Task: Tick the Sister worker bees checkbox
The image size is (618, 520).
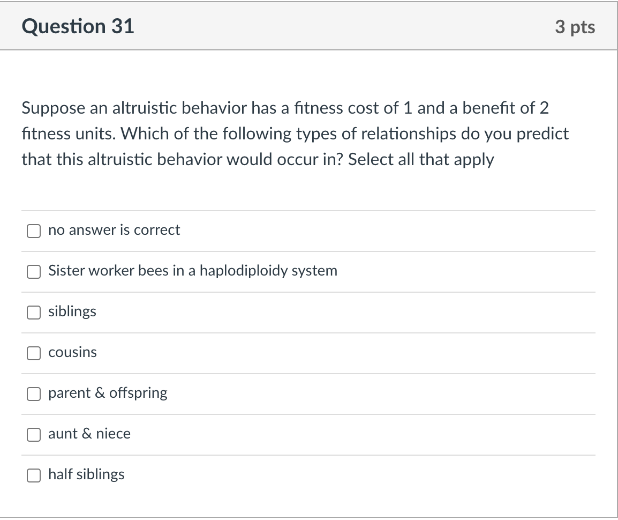Action: coord(34,272)
